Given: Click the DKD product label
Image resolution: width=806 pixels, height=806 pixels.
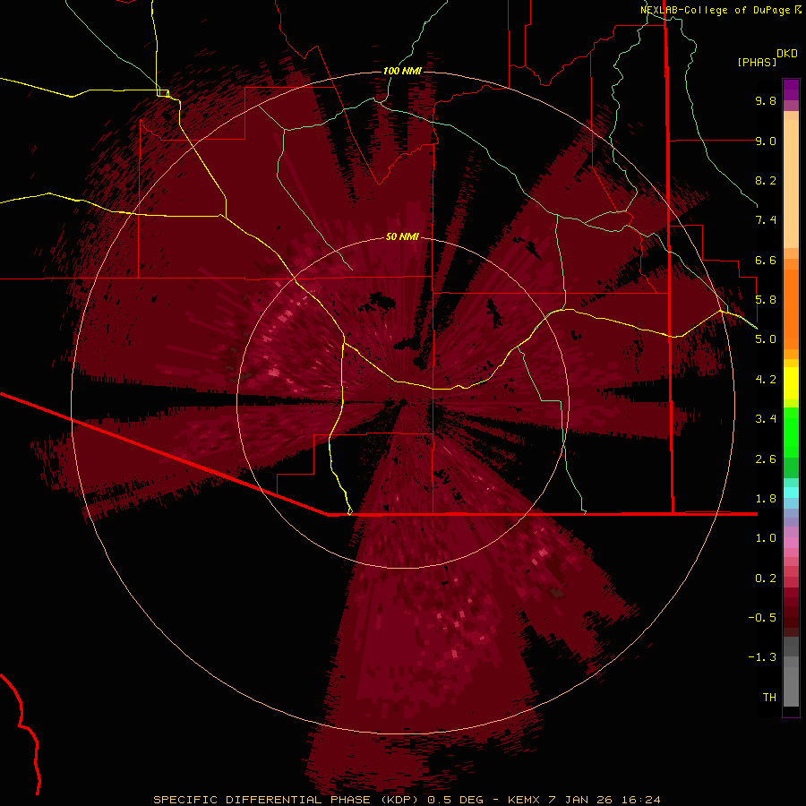Looking at the screenshot, I should [787, 53].
